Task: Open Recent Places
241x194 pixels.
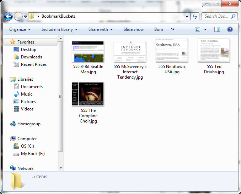Action: coord(34,64)
